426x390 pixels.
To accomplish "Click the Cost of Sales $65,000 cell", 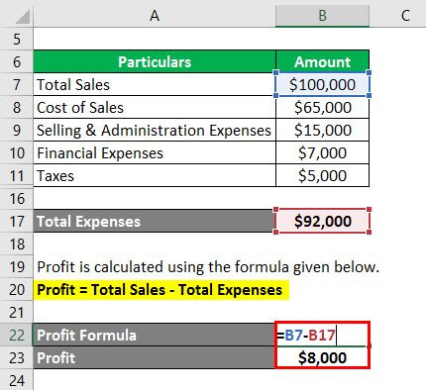I will [x=322, y=107].
